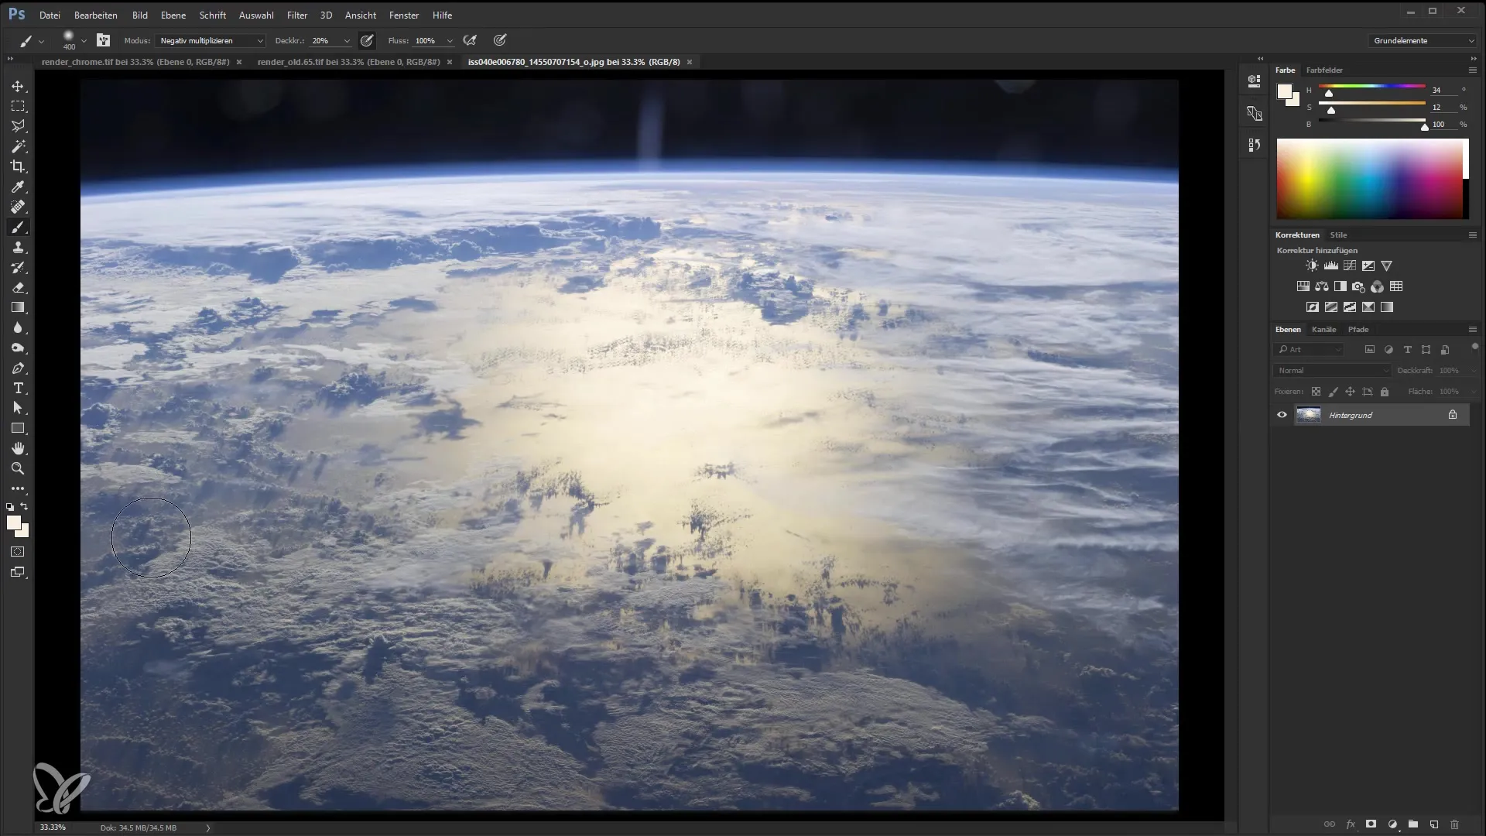
Task: Toggle pressure for opacity button
Action: pyautogui.click(x=367, y=40)
